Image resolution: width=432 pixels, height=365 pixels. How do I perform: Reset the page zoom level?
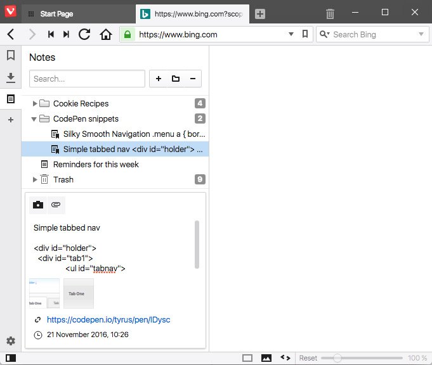308,358
